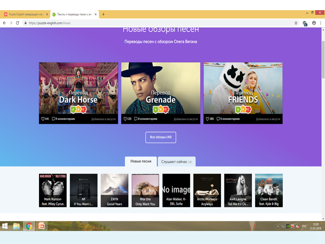Open File Explorer from the taskbar
The height and width of the screenshot is (244, 325).
click(x=17, y=226)
